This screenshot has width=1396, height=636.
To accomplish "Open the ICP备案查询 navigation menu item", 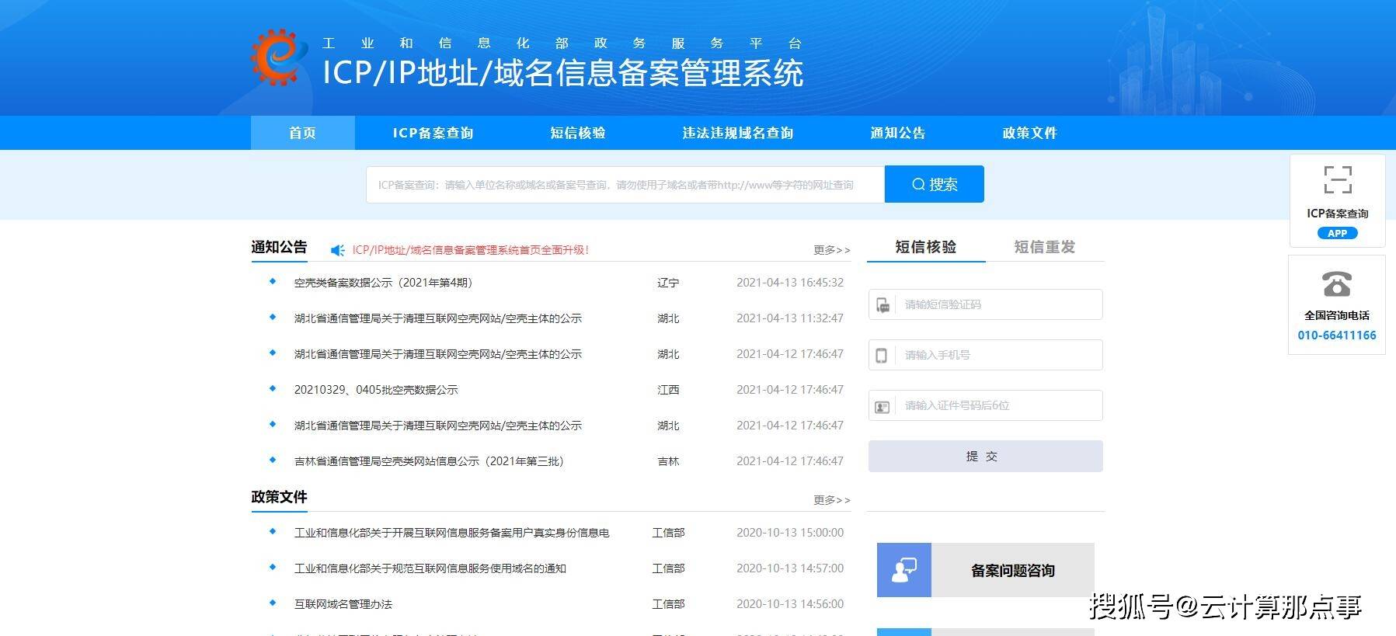I will click(433, 133).
